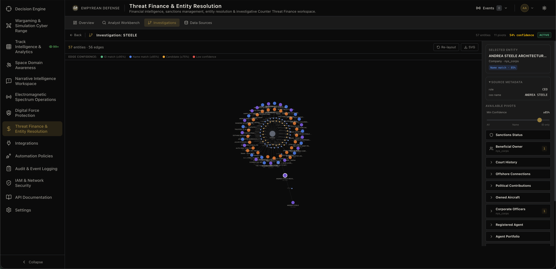This screenshot has height=269, width=556.
Task: Click Automation Policies icon
Action: click(x=9, y=156)
